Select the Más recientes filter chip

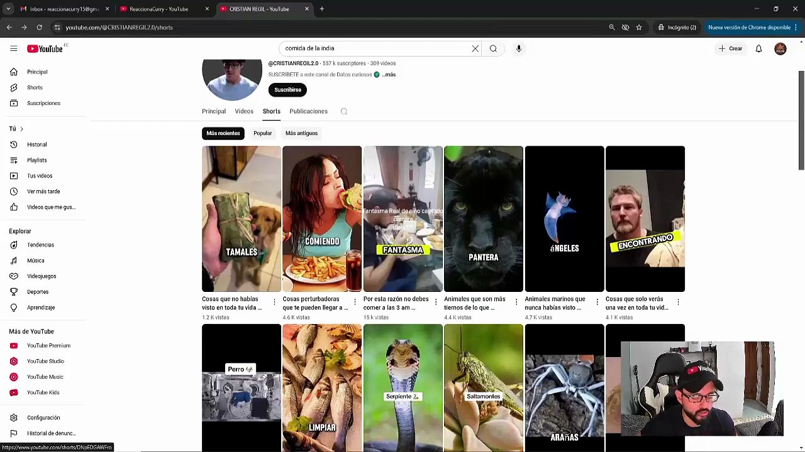223,133
